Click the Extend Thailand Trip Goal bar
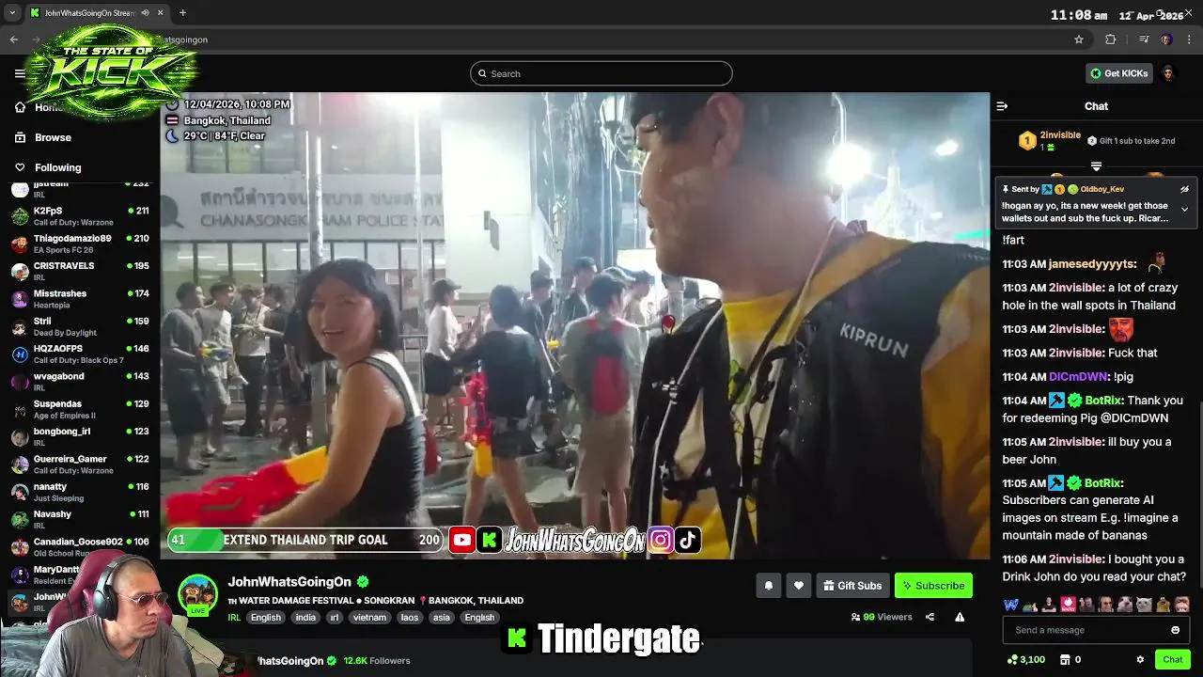Viewport: 1203px width, 677px height. 305,540
